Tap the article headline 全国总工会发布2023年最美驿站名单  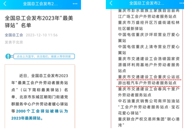(x=39, y=22)
